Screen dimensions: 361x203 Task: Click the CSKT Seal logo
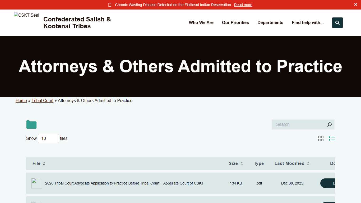pos(26,15)
